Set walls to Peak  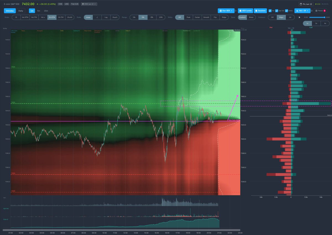tap(188, 17)
